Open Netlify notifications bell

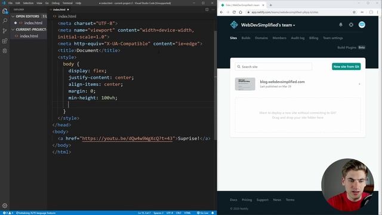341,24
